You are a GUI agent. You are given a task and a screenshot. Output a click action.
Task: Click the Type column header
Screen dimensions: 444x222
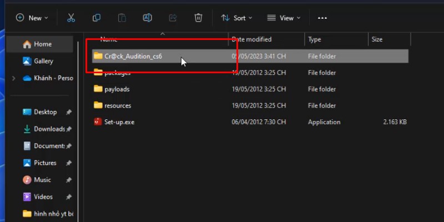coord(315,39)
